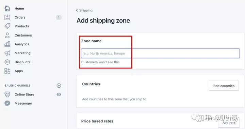Click the Add countries button
Screen dimensions: 245x129
224,86
